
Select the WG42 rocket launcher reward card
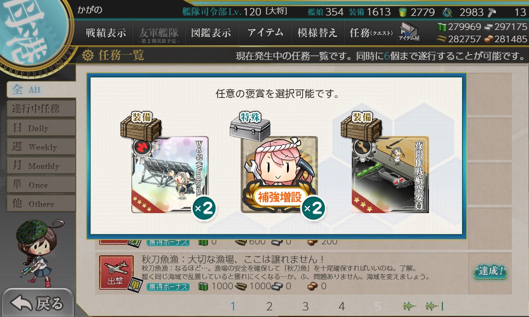170,174
